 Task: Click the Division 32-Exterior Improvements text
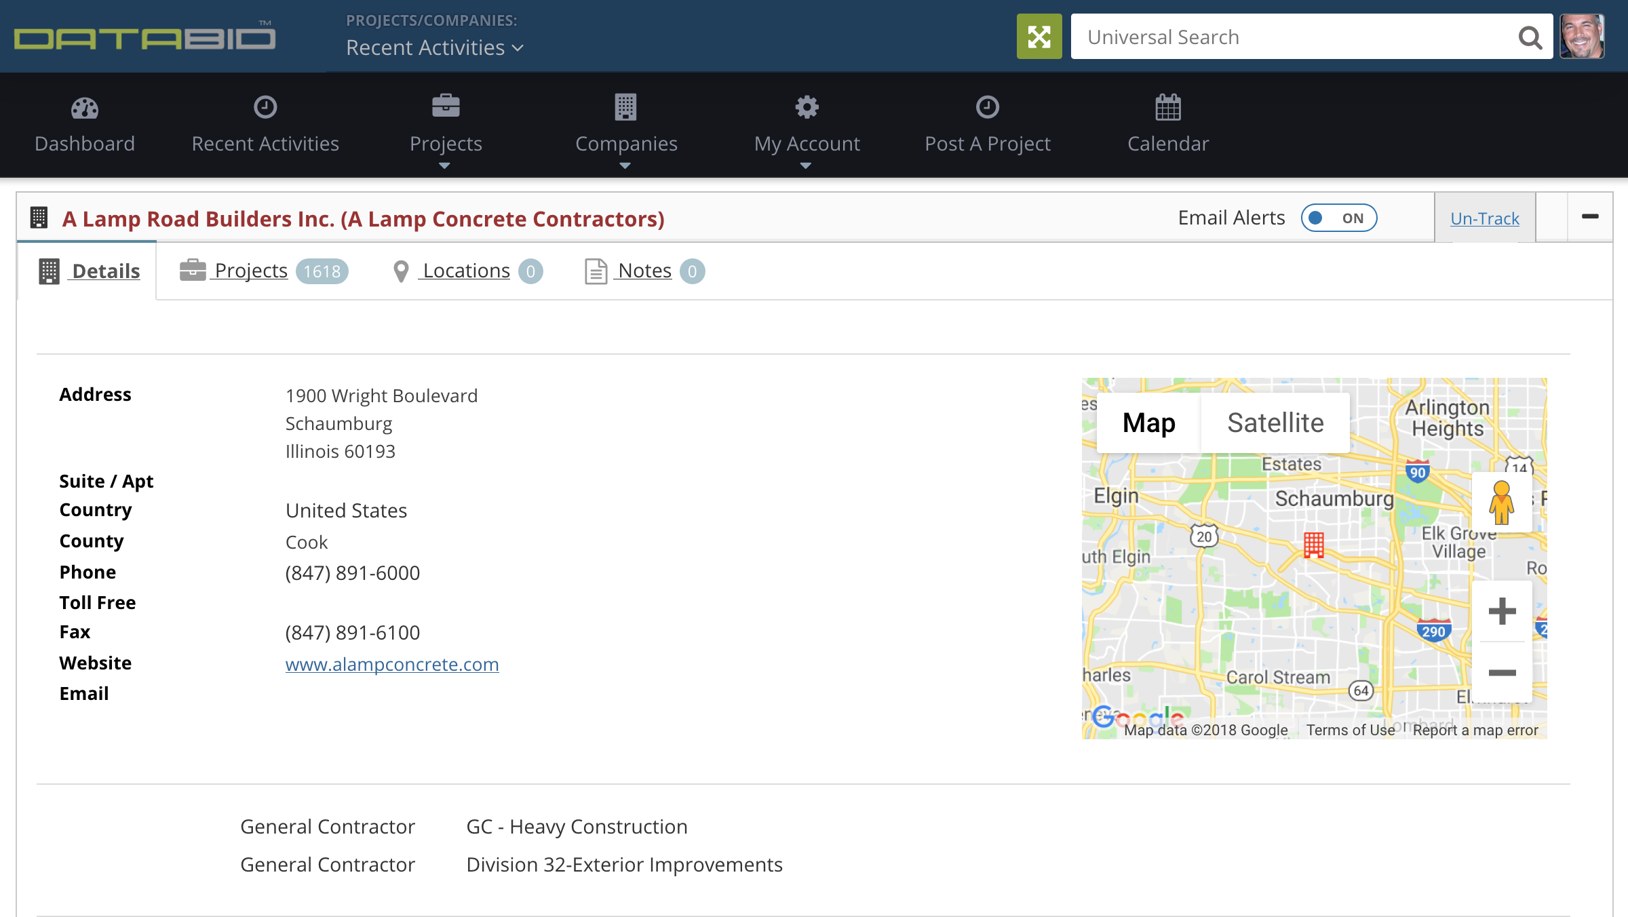(624, 865)
